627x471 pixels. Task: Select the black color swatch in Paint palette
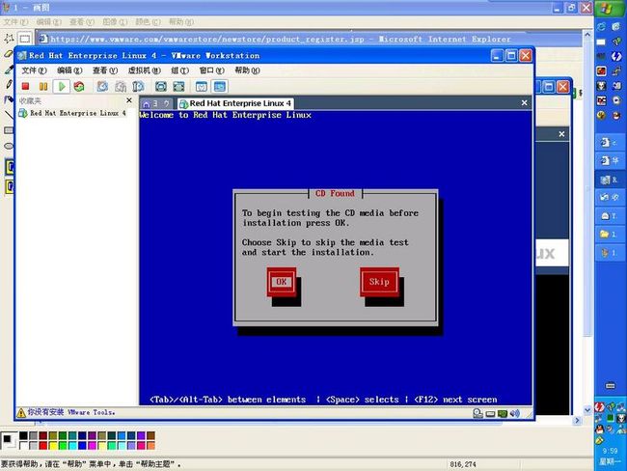(x=23, y=436)
